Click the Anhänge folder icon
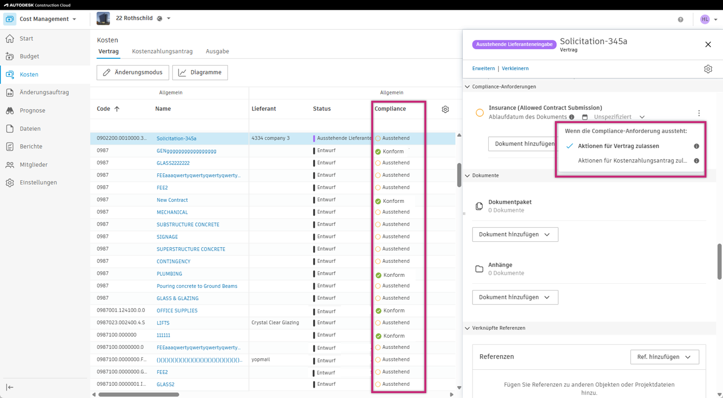 point(479,269)
